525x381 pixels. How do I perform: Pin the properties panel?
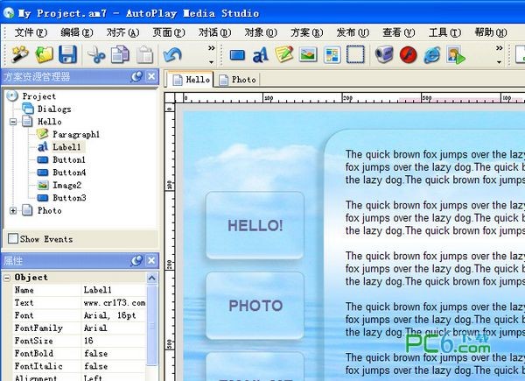(x=136, y=261)
